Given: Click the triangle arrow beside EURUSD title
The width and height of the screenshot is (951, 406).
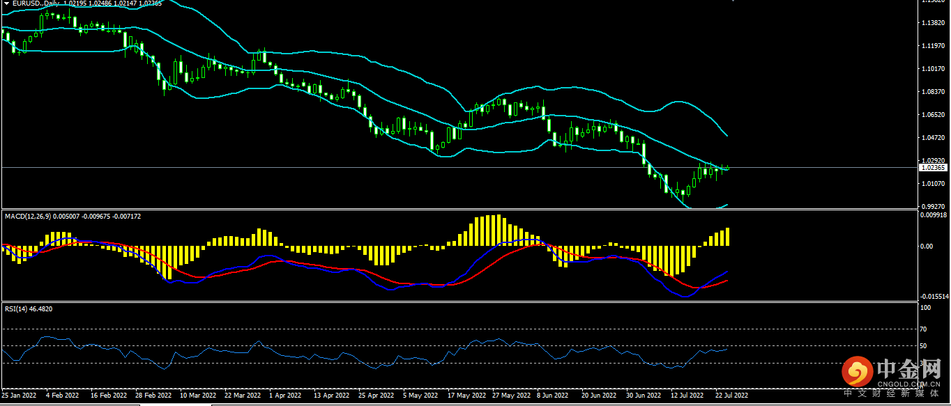Looking at the screenshot, I should point(6,3).
